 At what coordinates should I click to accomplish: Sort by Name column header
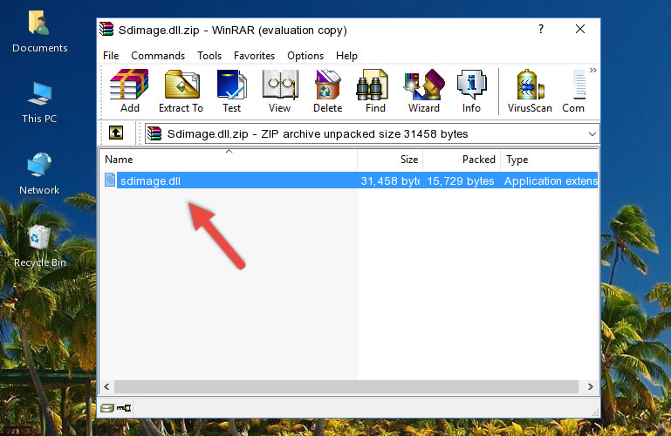coord(229,160)
